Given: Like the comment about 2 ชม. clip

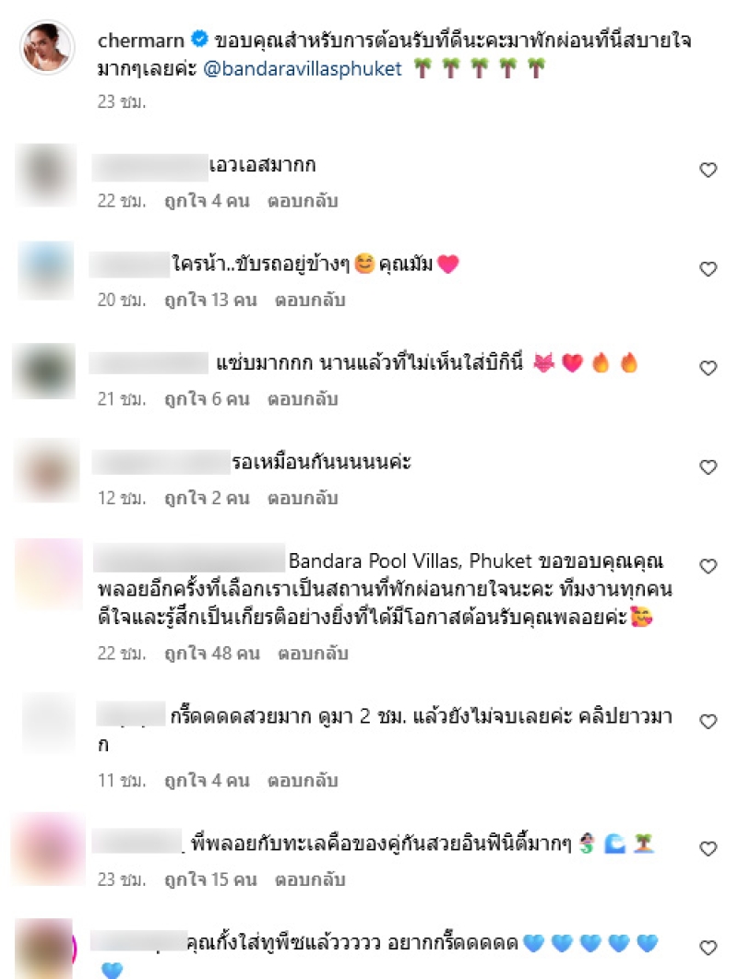Looking at the screenshot, I should (708, 722).
